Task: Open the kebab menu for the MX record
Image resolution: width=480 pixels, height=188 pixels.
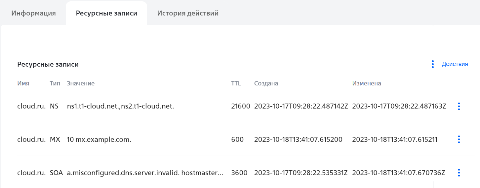Action: [459, 140]
